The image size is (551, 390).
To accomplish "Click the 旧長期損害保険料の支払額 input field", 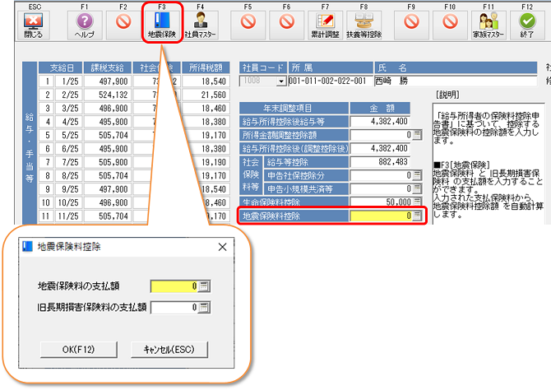I will 173,308.
